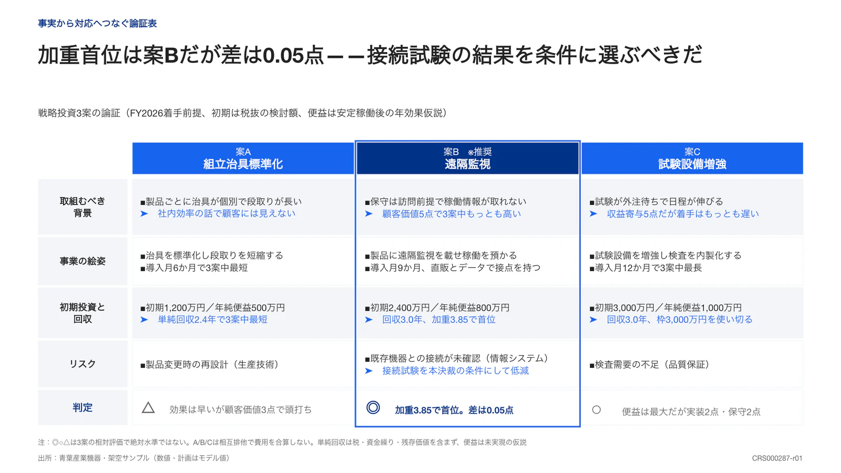Click text 単純回収2.4年で3案中最短
The height and width of the screenshot is (473, 841).
coord(212,320)
